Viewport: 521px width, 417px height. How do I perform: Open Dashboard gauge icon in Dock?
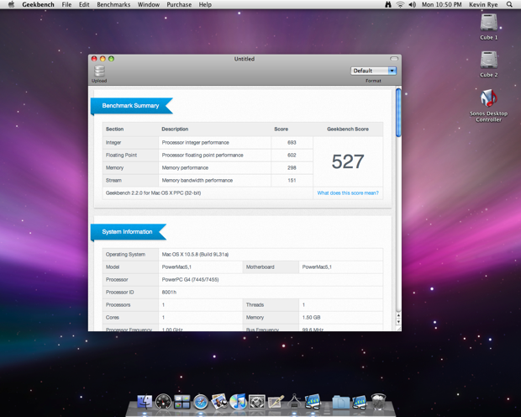coord(164,401)
